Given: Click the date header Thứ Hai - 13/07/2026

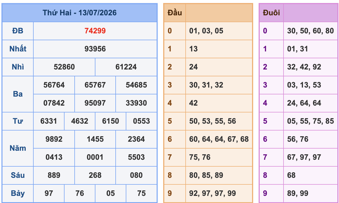Looking at the screenshot, I should pyautogui.click(x=80, y=13).
